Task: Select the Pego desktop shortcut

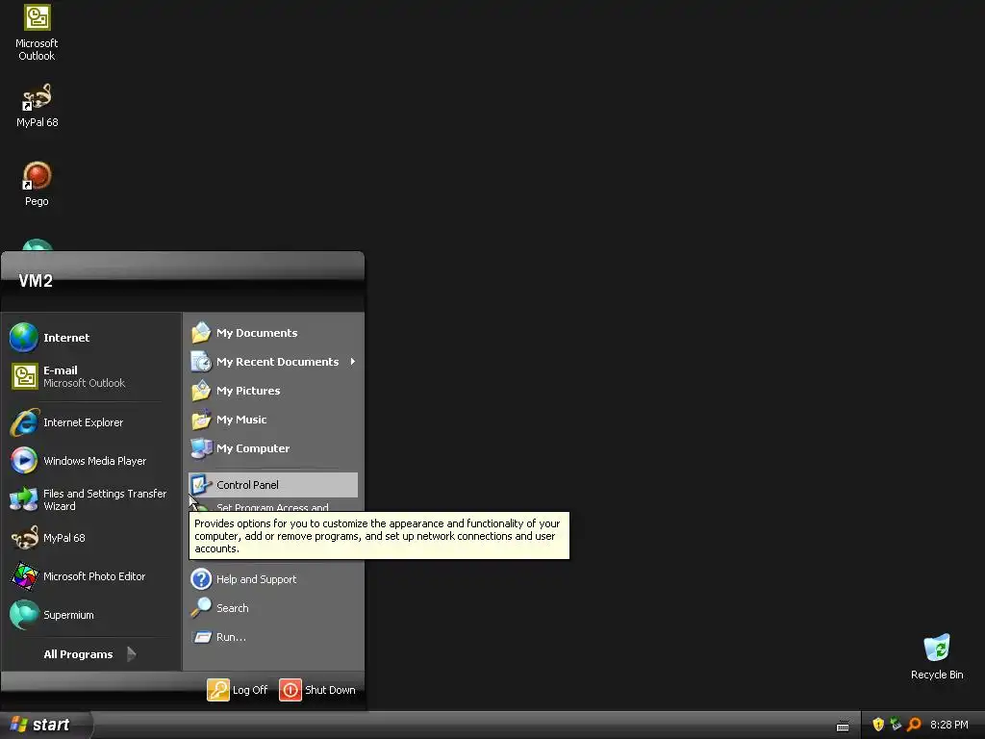Action: tap(38, 184)
